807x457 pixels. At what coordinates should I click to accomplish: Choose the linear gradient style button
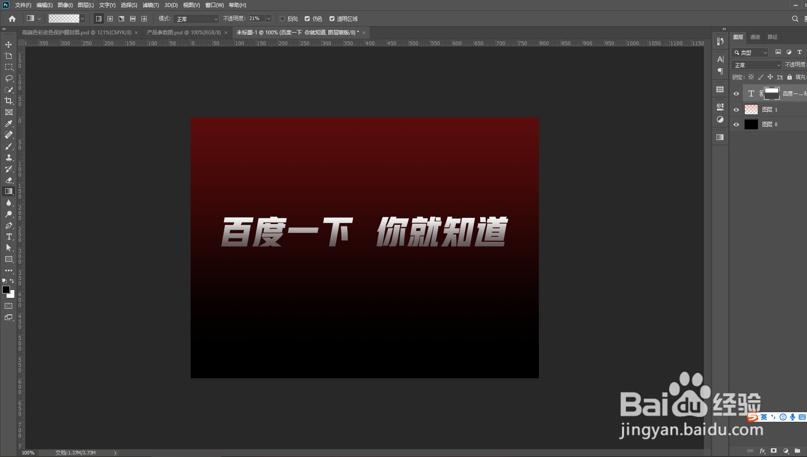[99, 19]
